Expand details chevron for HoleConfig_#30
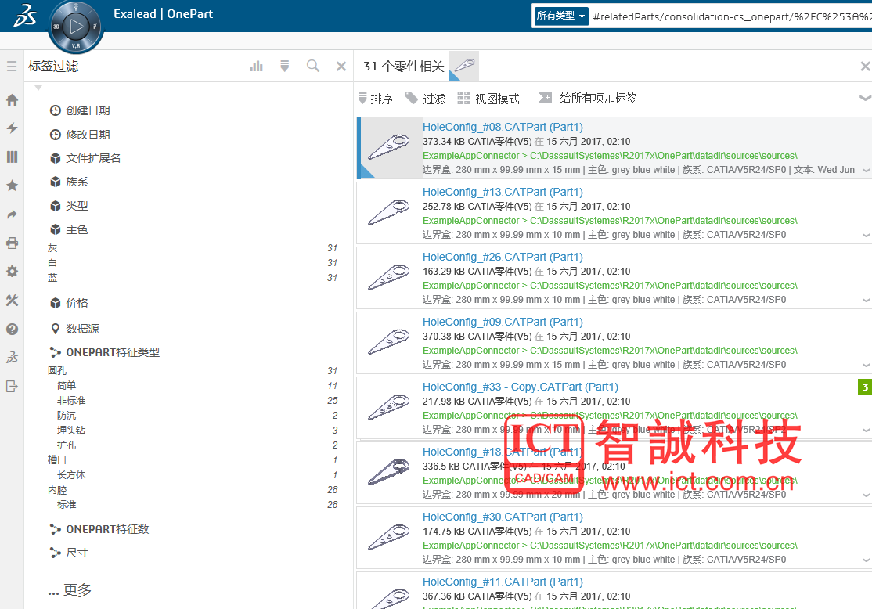The image size is (872, 609). 866,560
